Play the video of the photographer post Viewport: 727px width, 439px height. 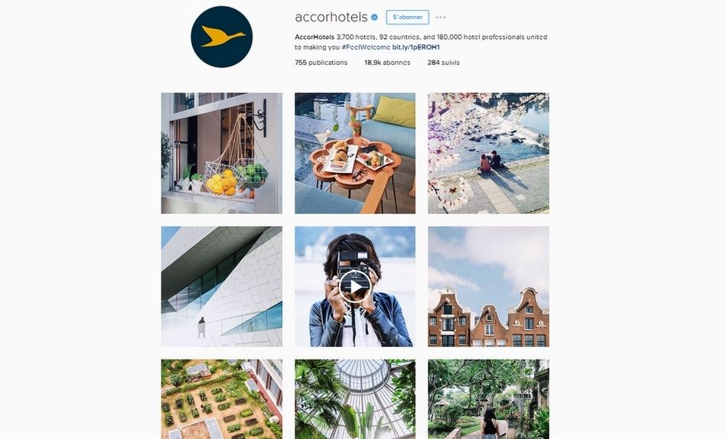[x=355, y=287]
